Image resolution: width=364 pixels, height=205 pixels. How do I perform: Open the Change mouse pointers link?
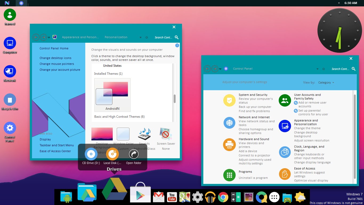click(x=56, y=64)
